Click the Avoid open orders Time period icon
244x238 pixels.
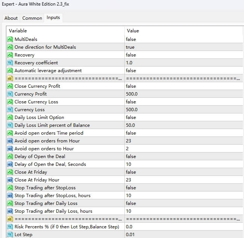click(x=10, y=133)
